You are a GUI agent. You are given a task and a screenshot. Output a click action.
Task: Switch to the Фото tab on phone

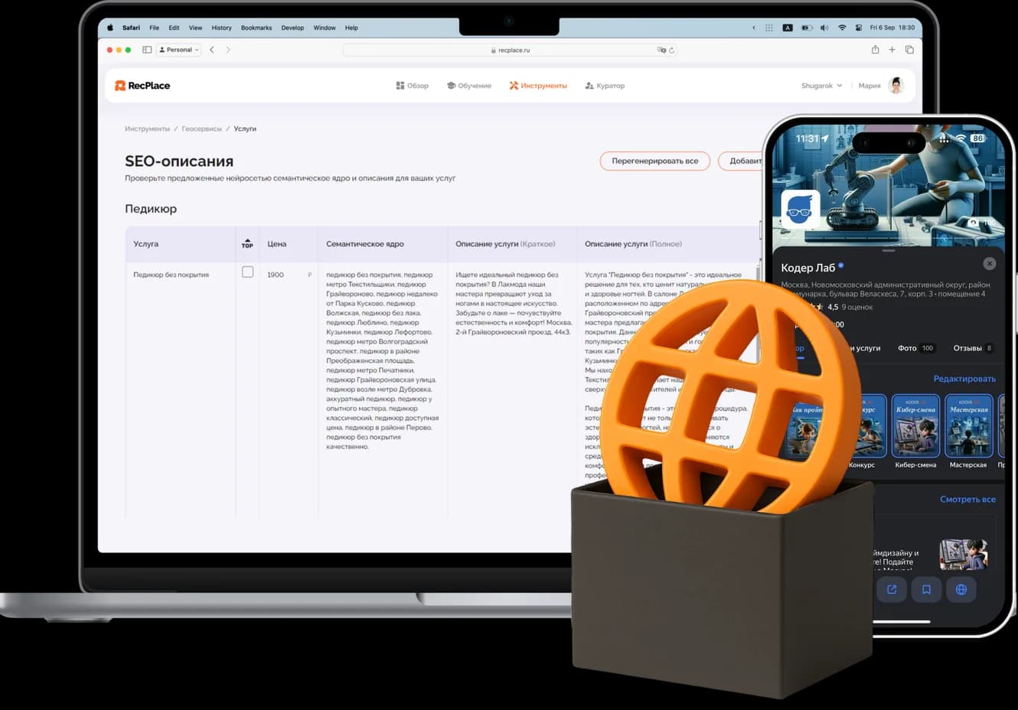click(915, 348)
